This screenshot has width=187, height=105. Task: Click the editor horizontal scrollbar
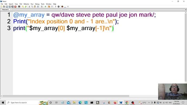[x=66, y=96]
